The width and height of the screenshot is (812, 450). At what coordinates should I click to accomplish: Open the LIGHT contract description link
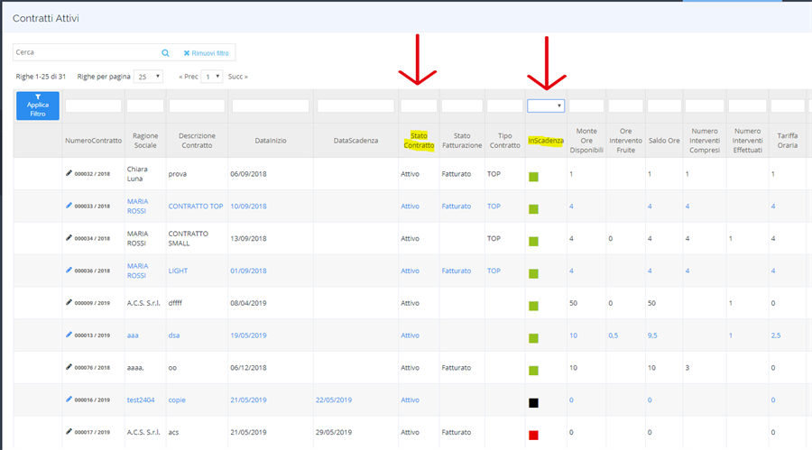[x=178, y=271]
